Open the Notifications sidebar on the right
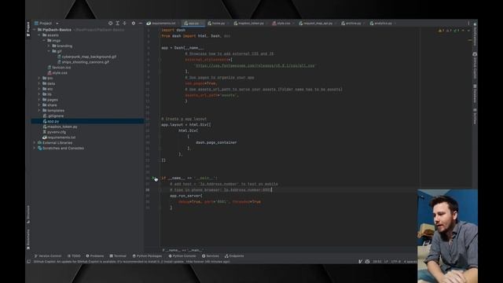Screen dimensions: 503x283 475,35
